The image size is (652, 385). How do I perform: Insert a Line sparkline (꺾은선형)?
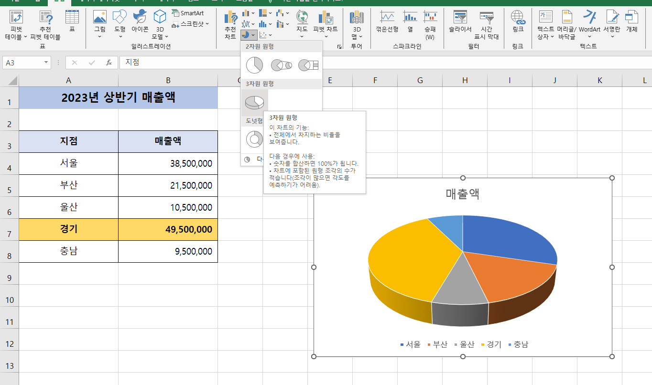tap(387, 21)
